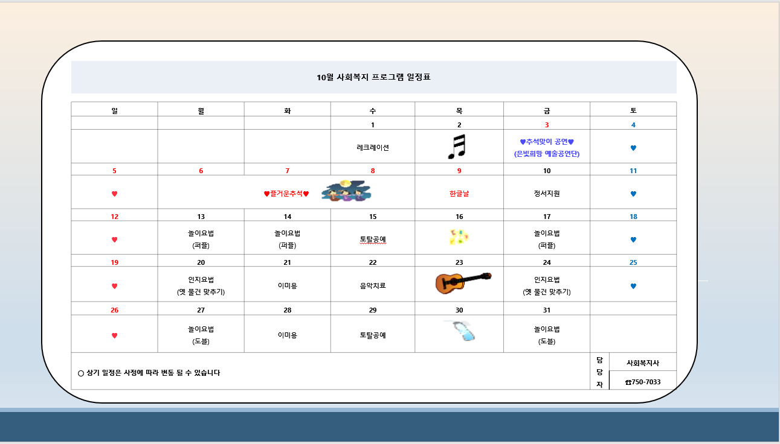Select the blue 추석맞이 공연 text
The image size is (780, 444).
point(546,142)
